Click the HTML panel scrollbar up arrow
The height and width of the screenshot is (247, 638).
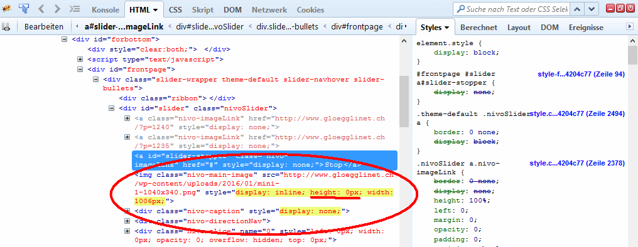[403, 41]
